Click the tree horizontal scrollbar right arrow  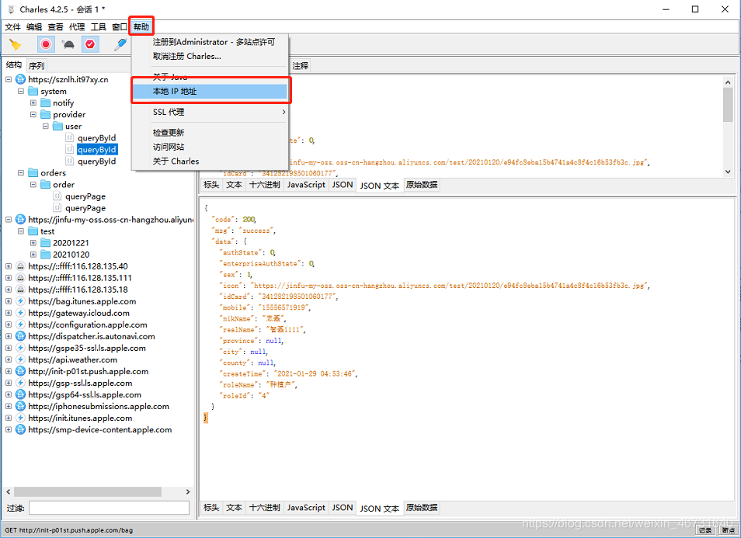pos(188,491)
